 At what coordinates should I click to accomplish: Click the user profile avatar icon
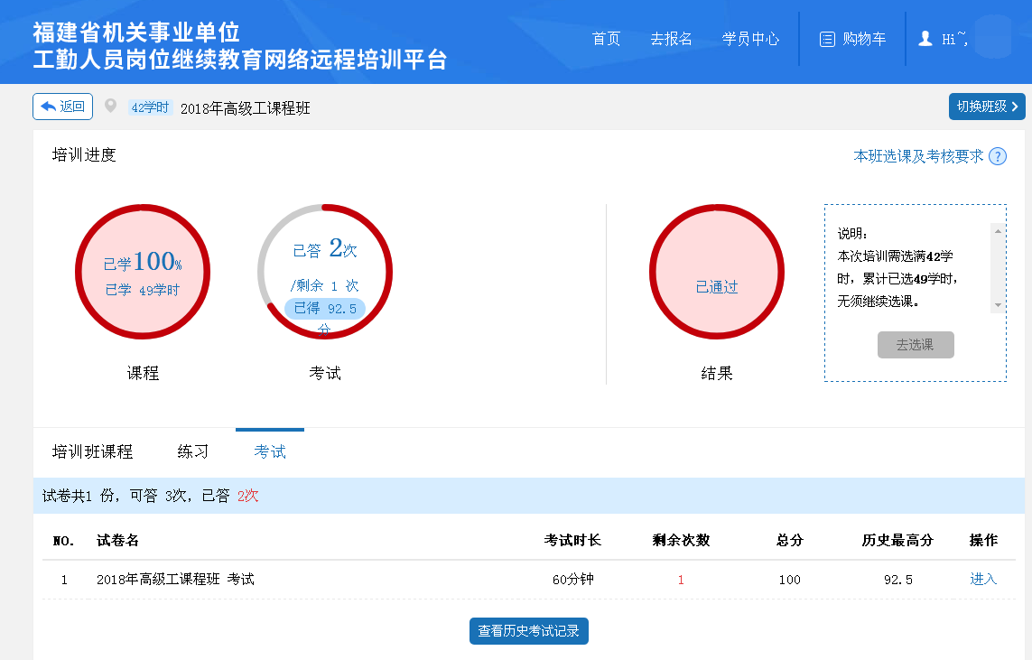pos(925,39)
